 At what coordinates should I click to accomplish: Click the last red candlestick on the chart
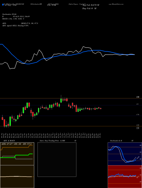[x=101, y=109]
